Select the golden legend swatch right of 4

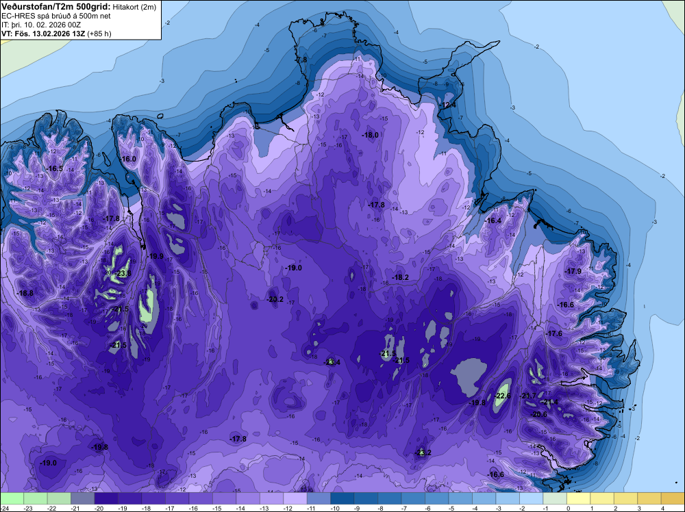(x=673, y=498)
